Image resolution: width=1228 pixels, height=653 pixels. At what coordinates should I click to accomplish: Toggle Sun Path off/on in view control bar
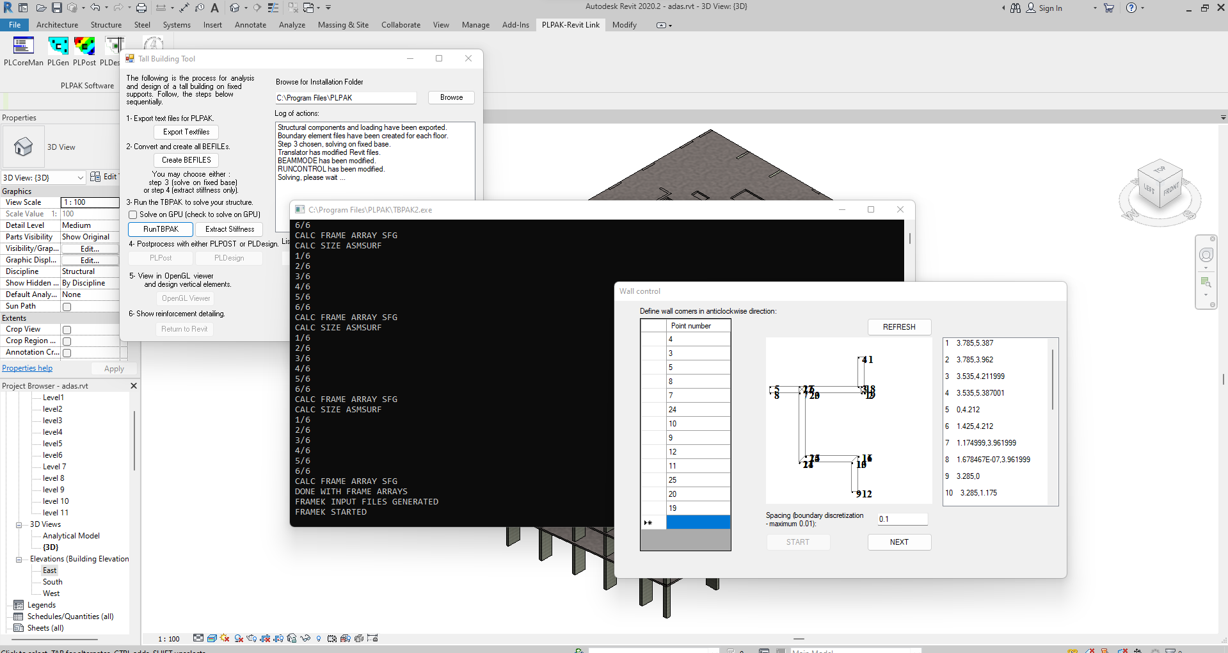click(x=225, y=638)
